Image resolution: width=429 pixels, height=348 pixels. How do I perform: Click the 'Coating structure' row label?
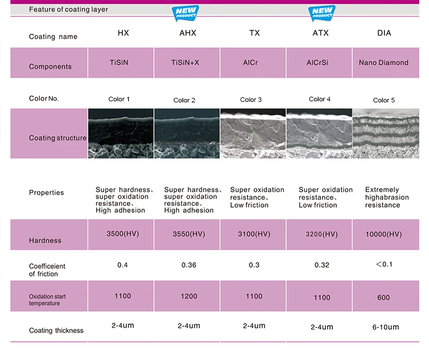[x=58, y=138]
